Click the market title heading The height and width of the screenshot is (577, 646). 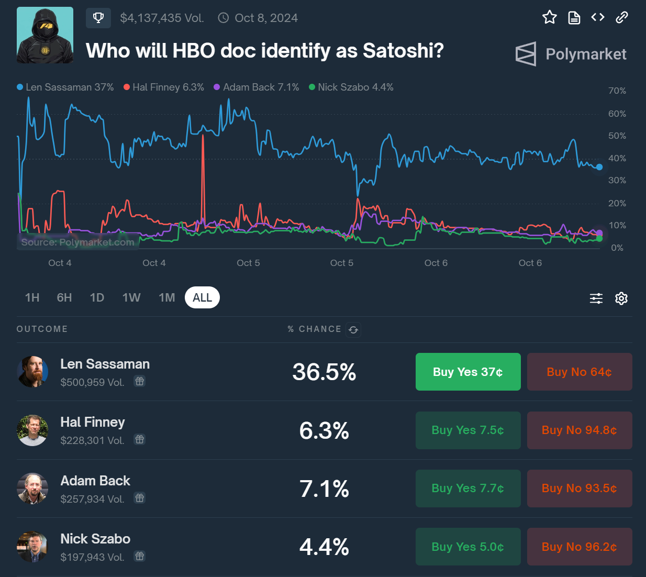click(x=265, y=51)
